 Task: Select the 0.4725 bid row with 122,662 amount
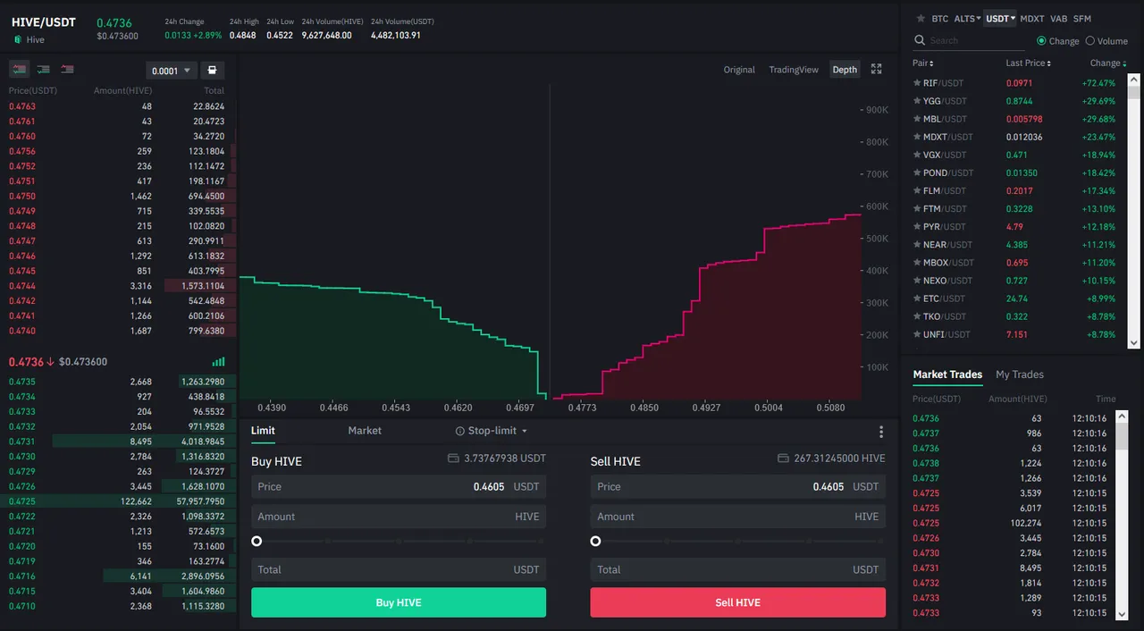pyautogui.click(x=118, y=501)
